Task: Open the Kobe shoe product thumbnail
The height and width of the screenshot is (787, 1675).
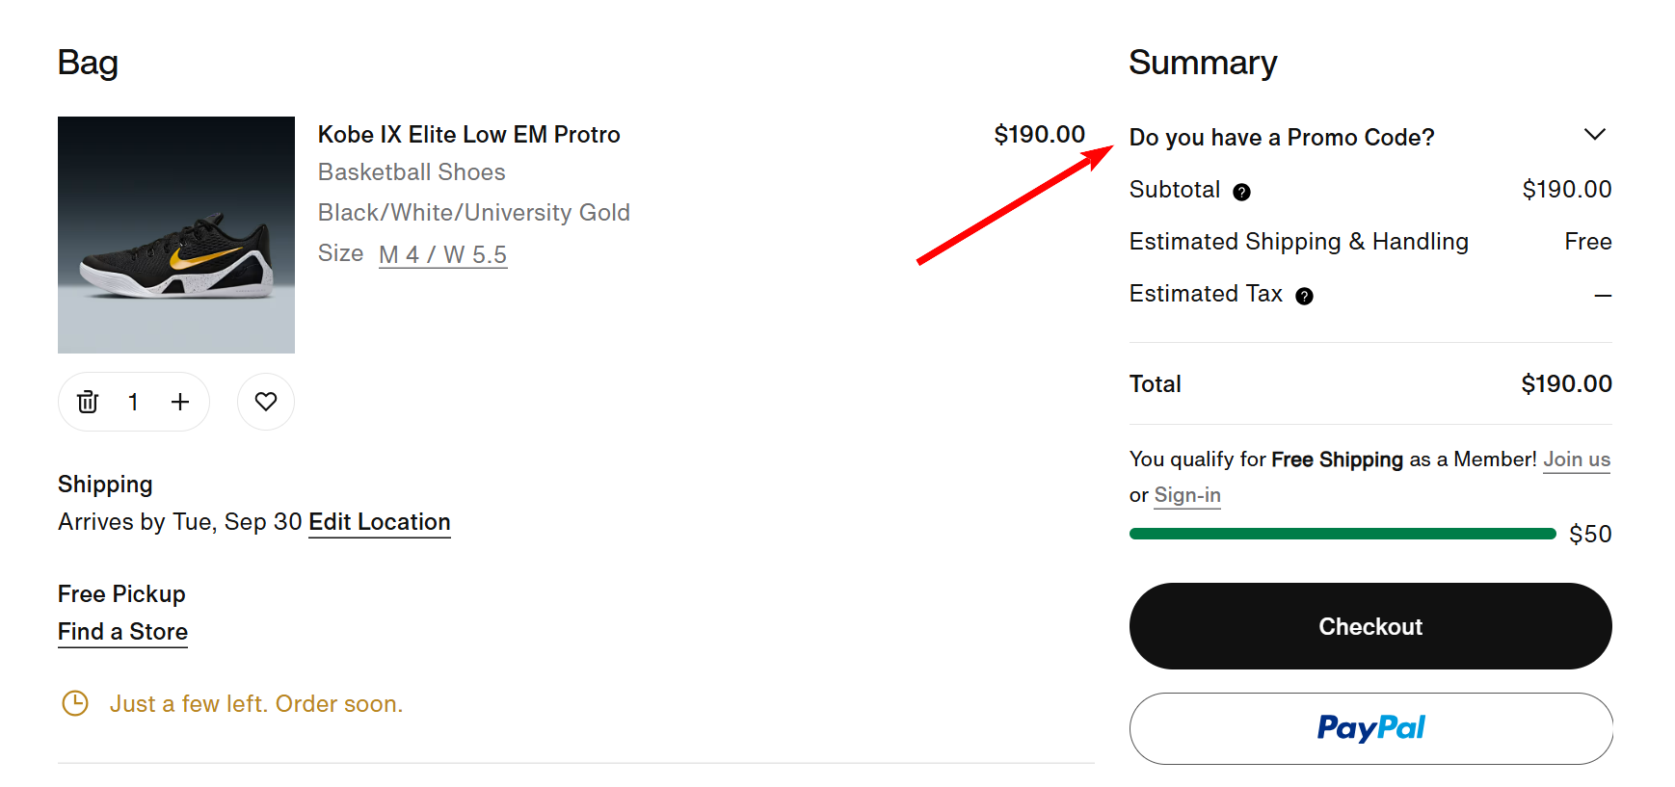Action: pyautogui.click(x=176, y=235)
